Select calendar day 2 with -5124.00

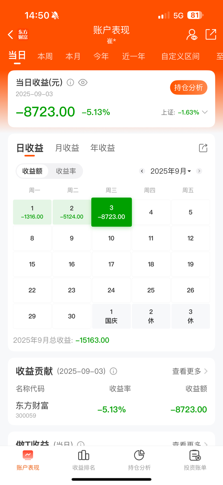[x=72, y=212]
